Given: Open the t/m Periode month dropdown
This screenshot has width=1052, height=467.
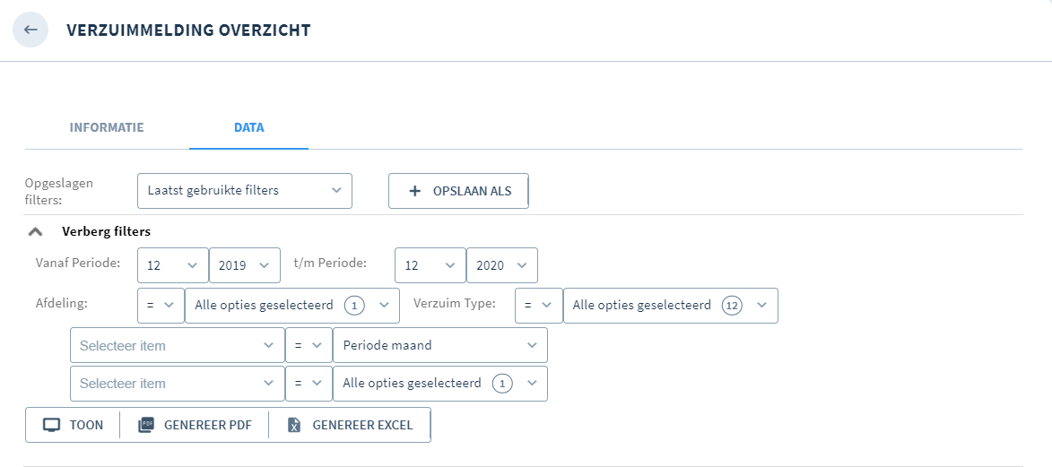Looking at the screenshot, I should pyautogui.click(x=430, y=265).
